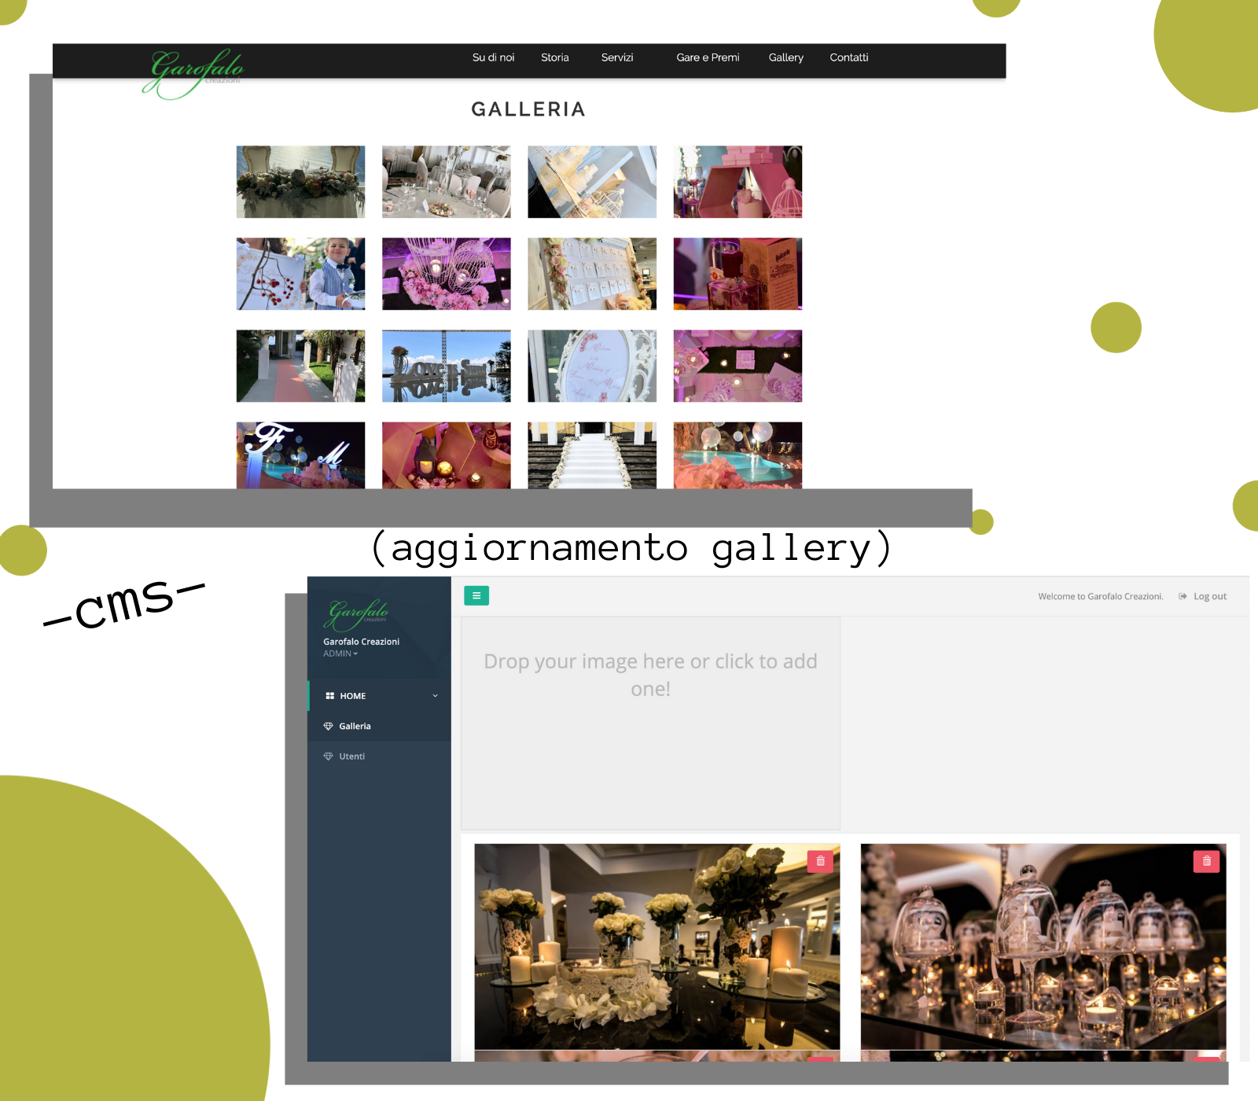This screenshot has width=1258, height=1101.
Task: Delete the glass cloche candles image
Action: coord(1206,861)
